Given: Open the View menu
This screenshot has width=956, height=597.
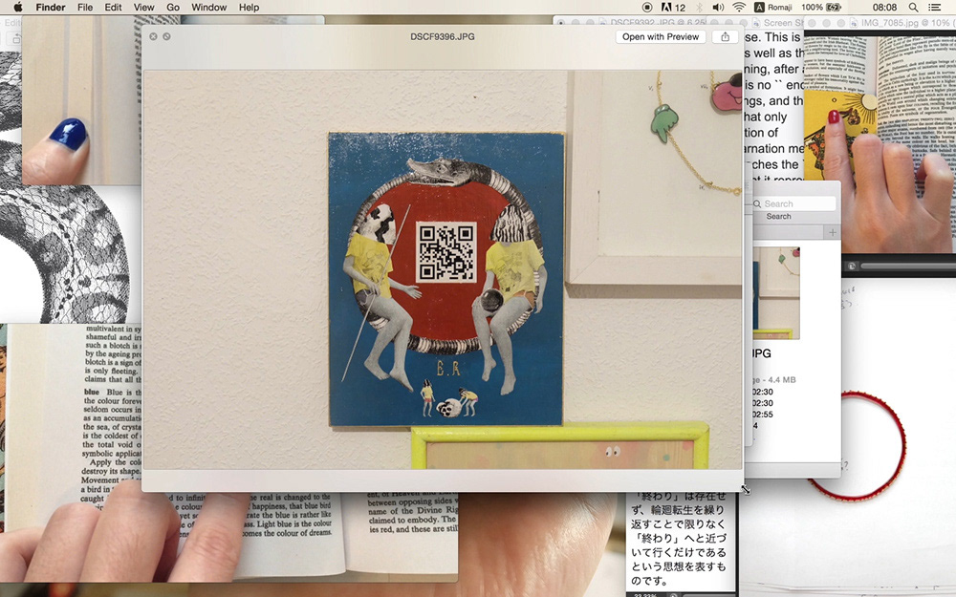Looking at the screenshot, I should (144, 8).
